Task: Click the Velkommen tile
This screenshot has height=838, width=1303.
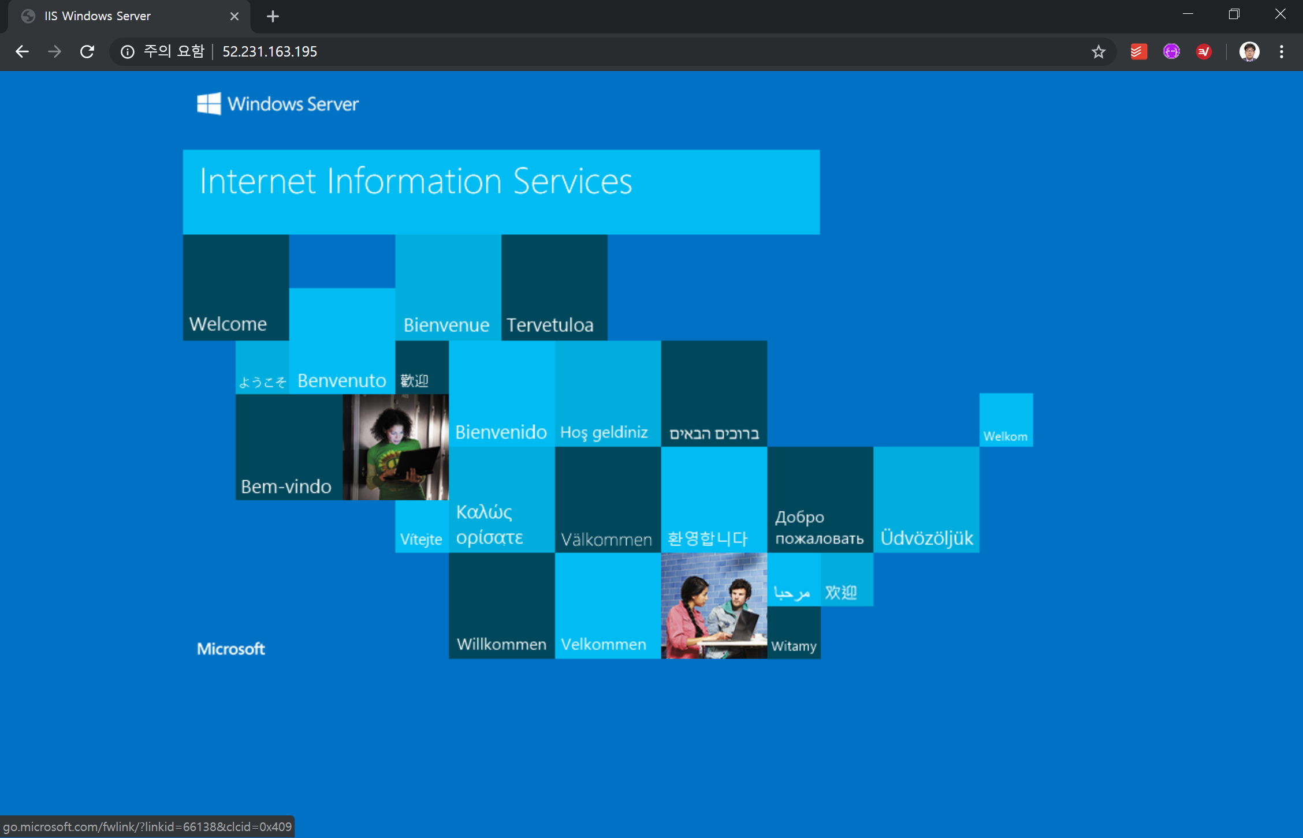Action: tap(608, 606)
